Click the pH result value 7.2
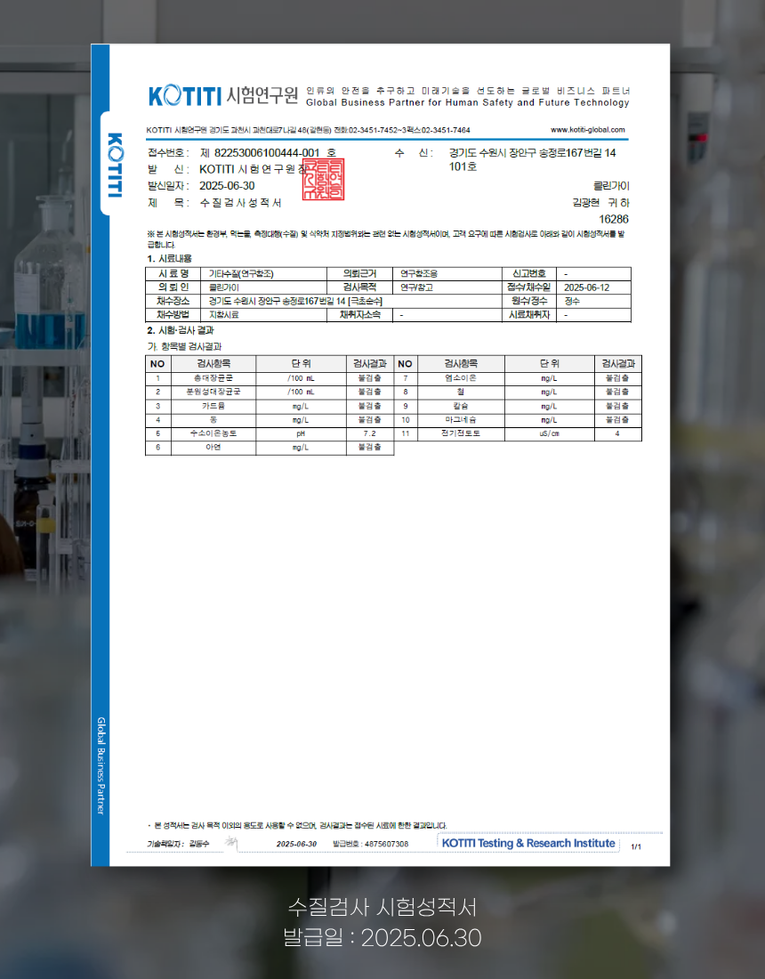This screenshot has width=765, height=979. (x=369, y=433)
